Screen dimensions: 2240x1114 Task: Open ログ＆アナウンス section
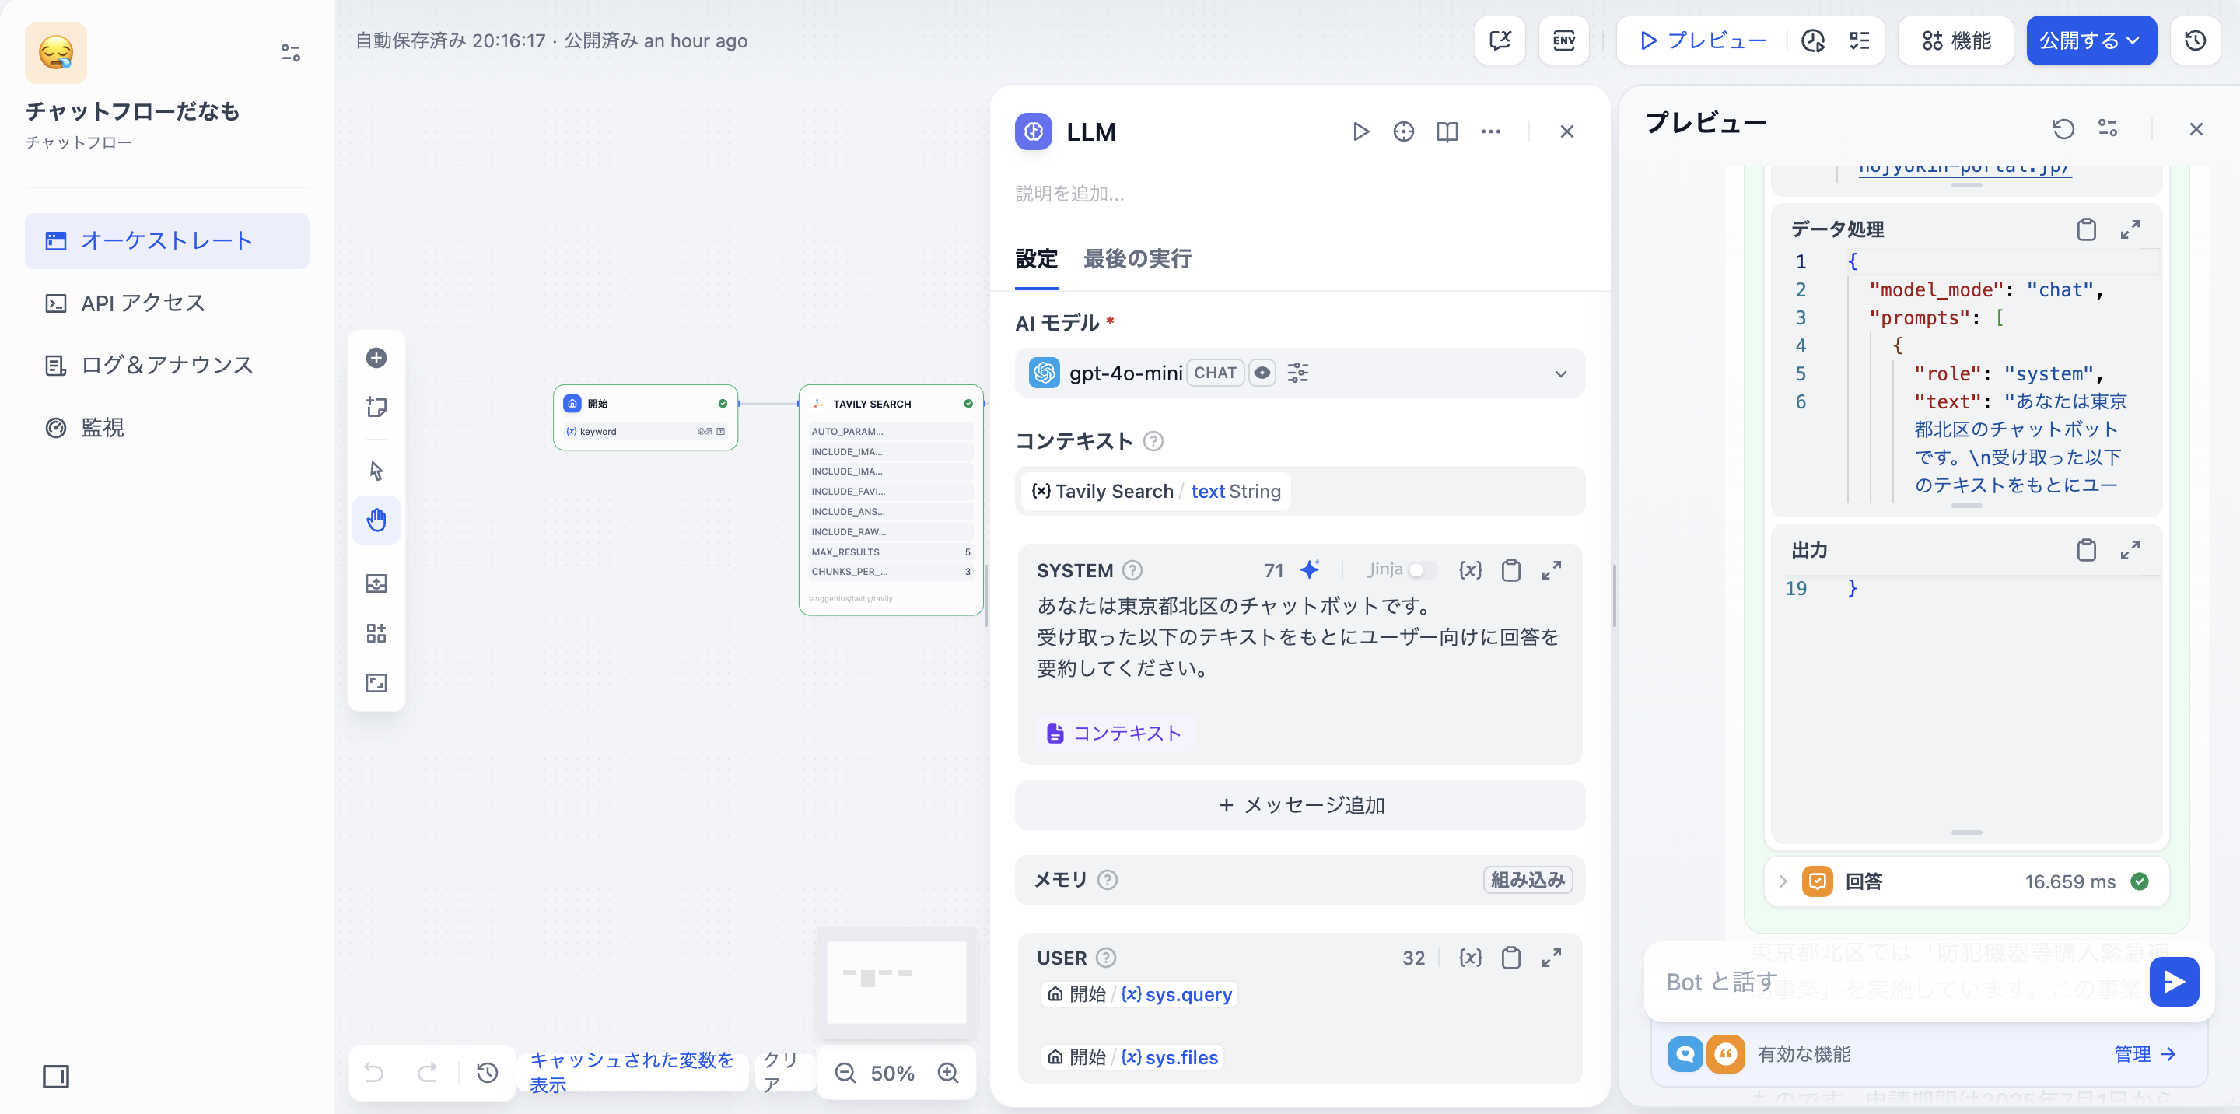167,366
